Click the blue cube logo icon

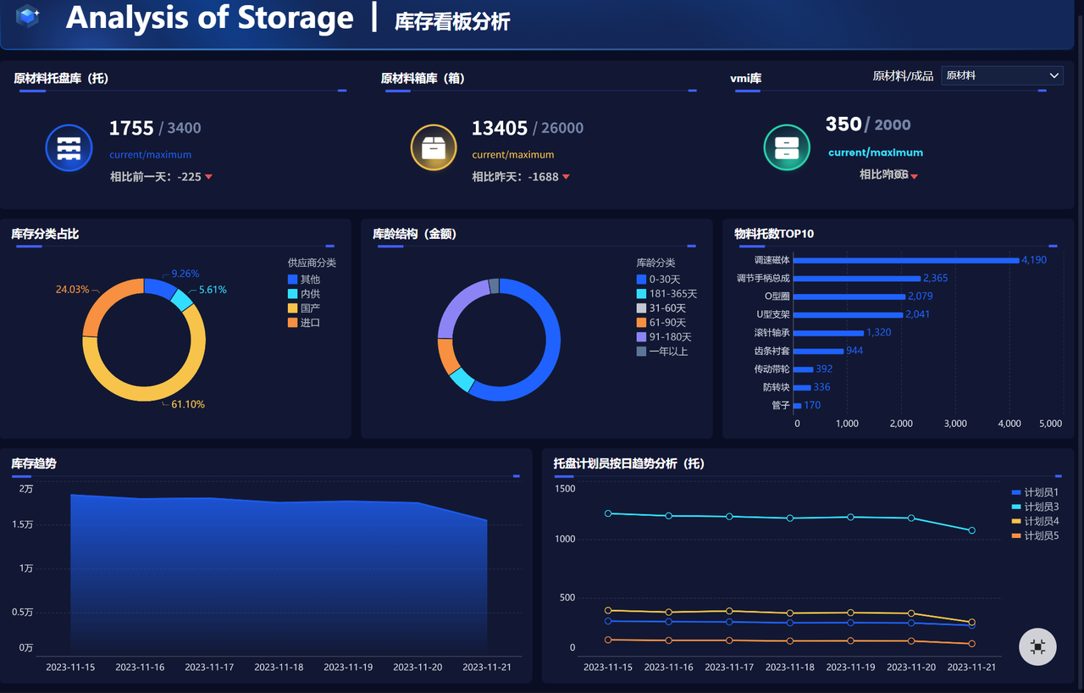coord(28,16)
